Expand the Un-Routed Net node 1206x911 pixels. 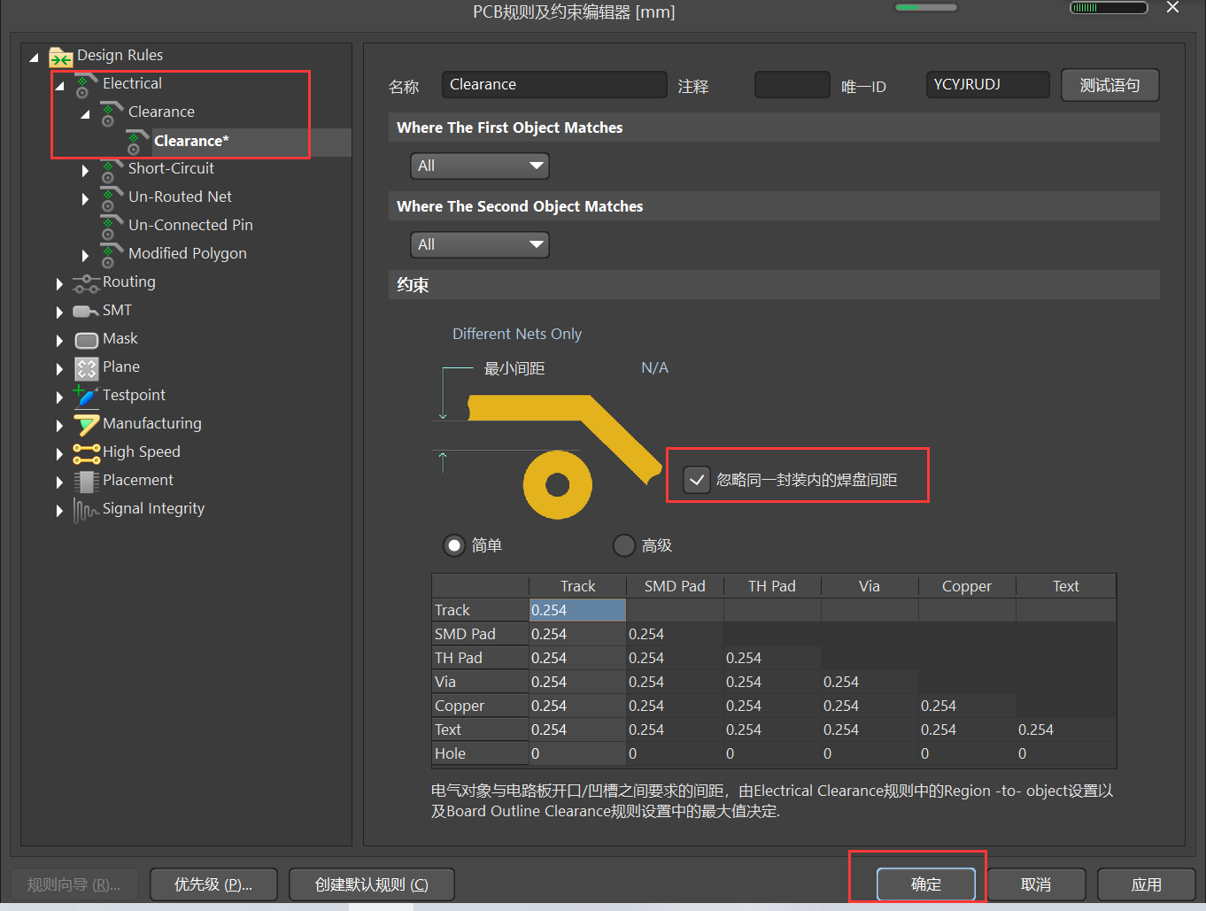click(85, 198)
